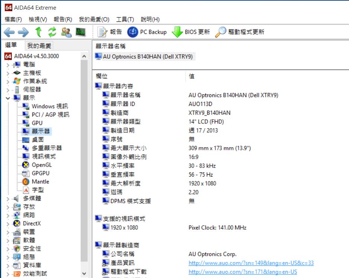Viewport: 349px width, 278px height.
Task: Open the 工具(T) menu
Action: click(125, 20)
